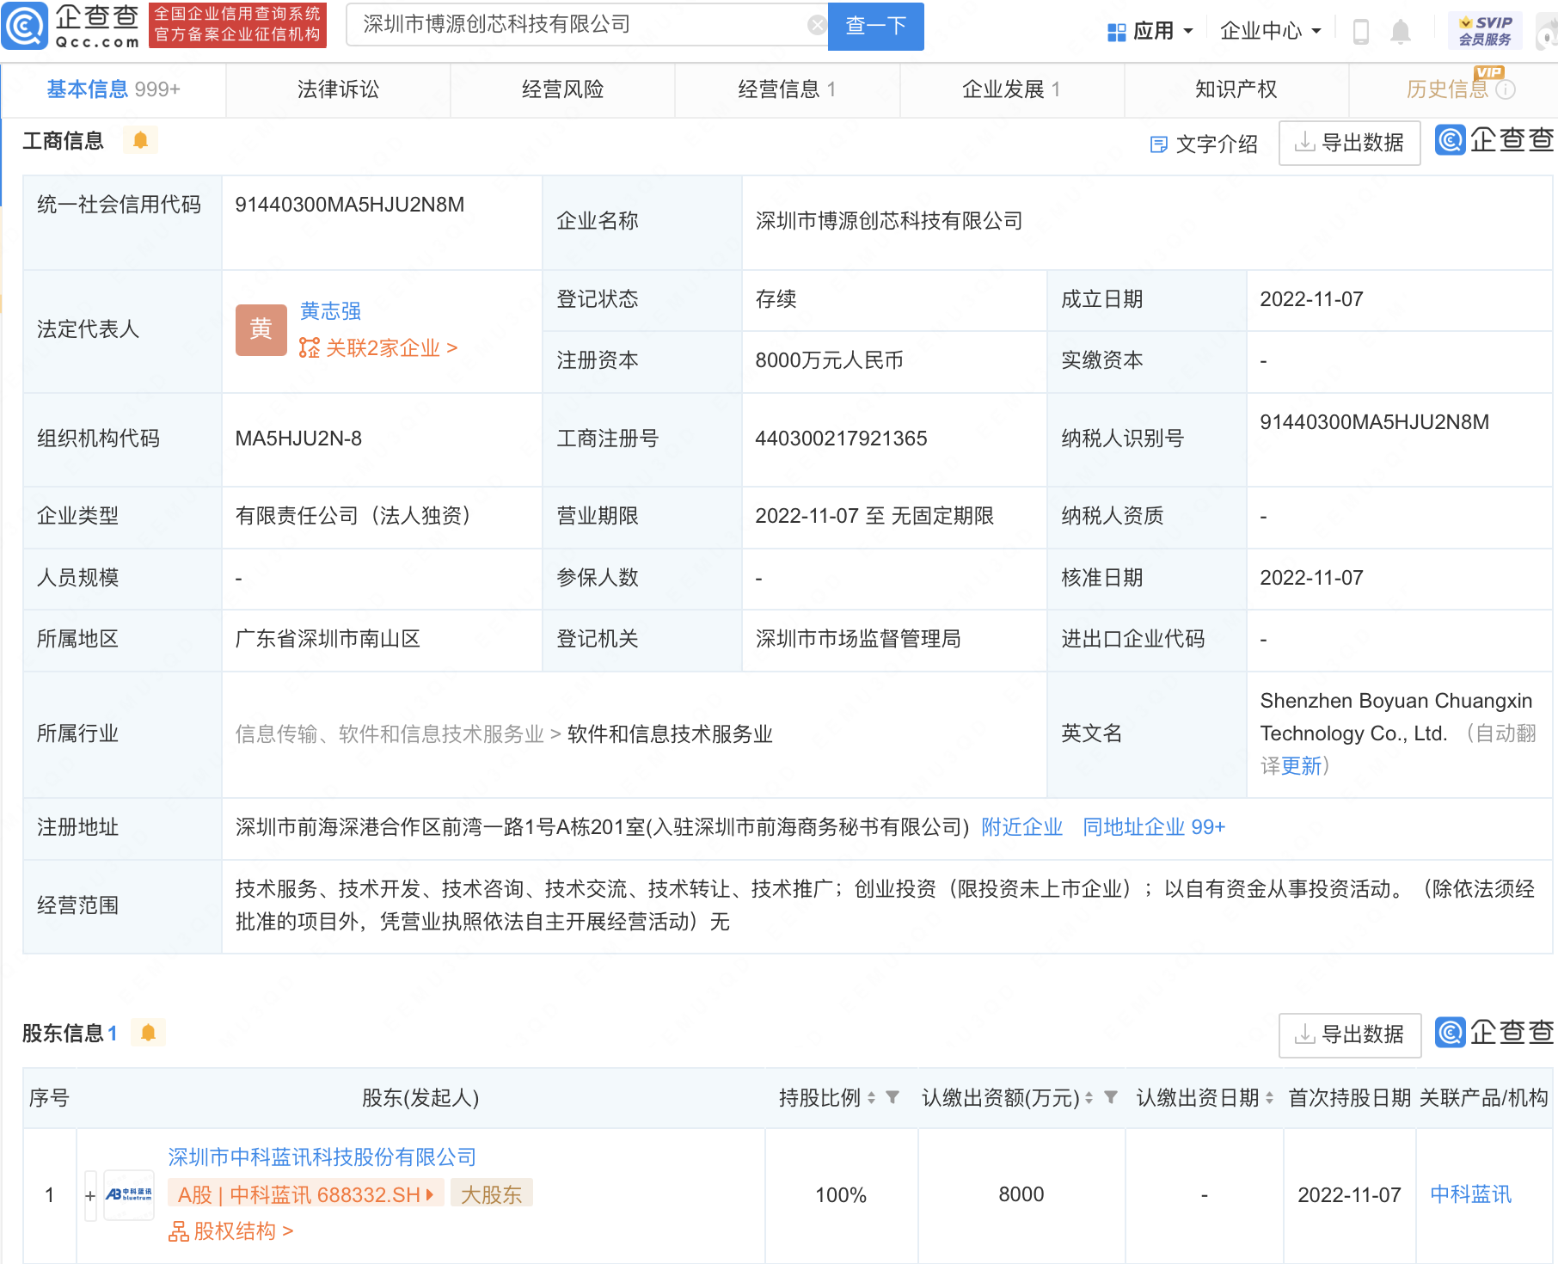1558x1264 pixels.
Task: Sort by 持股比例 arrows
Action: click(x=871, y=1098)
